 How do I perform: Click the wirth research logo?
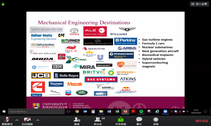point(98,42)
